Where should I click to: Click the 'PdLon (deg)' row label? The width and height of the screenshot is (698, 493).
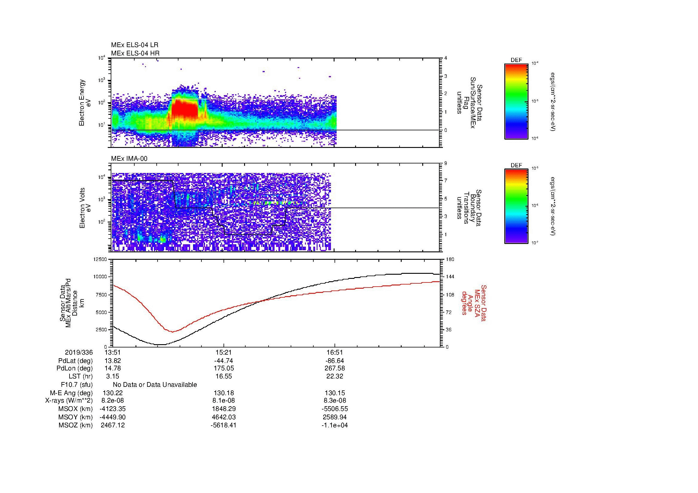[x=75, y=368]
